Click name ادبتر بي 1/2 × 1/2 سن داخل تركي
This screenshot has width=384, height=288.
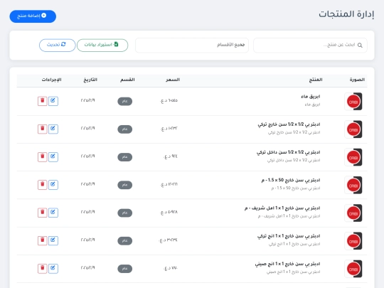click(289, 153)
